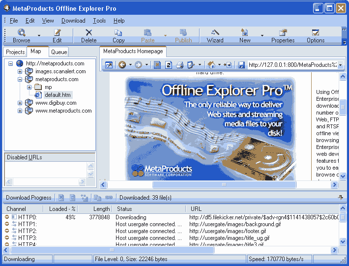The height and width of the screenshot is (266, 349).
Task: Expand the www.digibuy.com tree node
Action: click(20, 103)
